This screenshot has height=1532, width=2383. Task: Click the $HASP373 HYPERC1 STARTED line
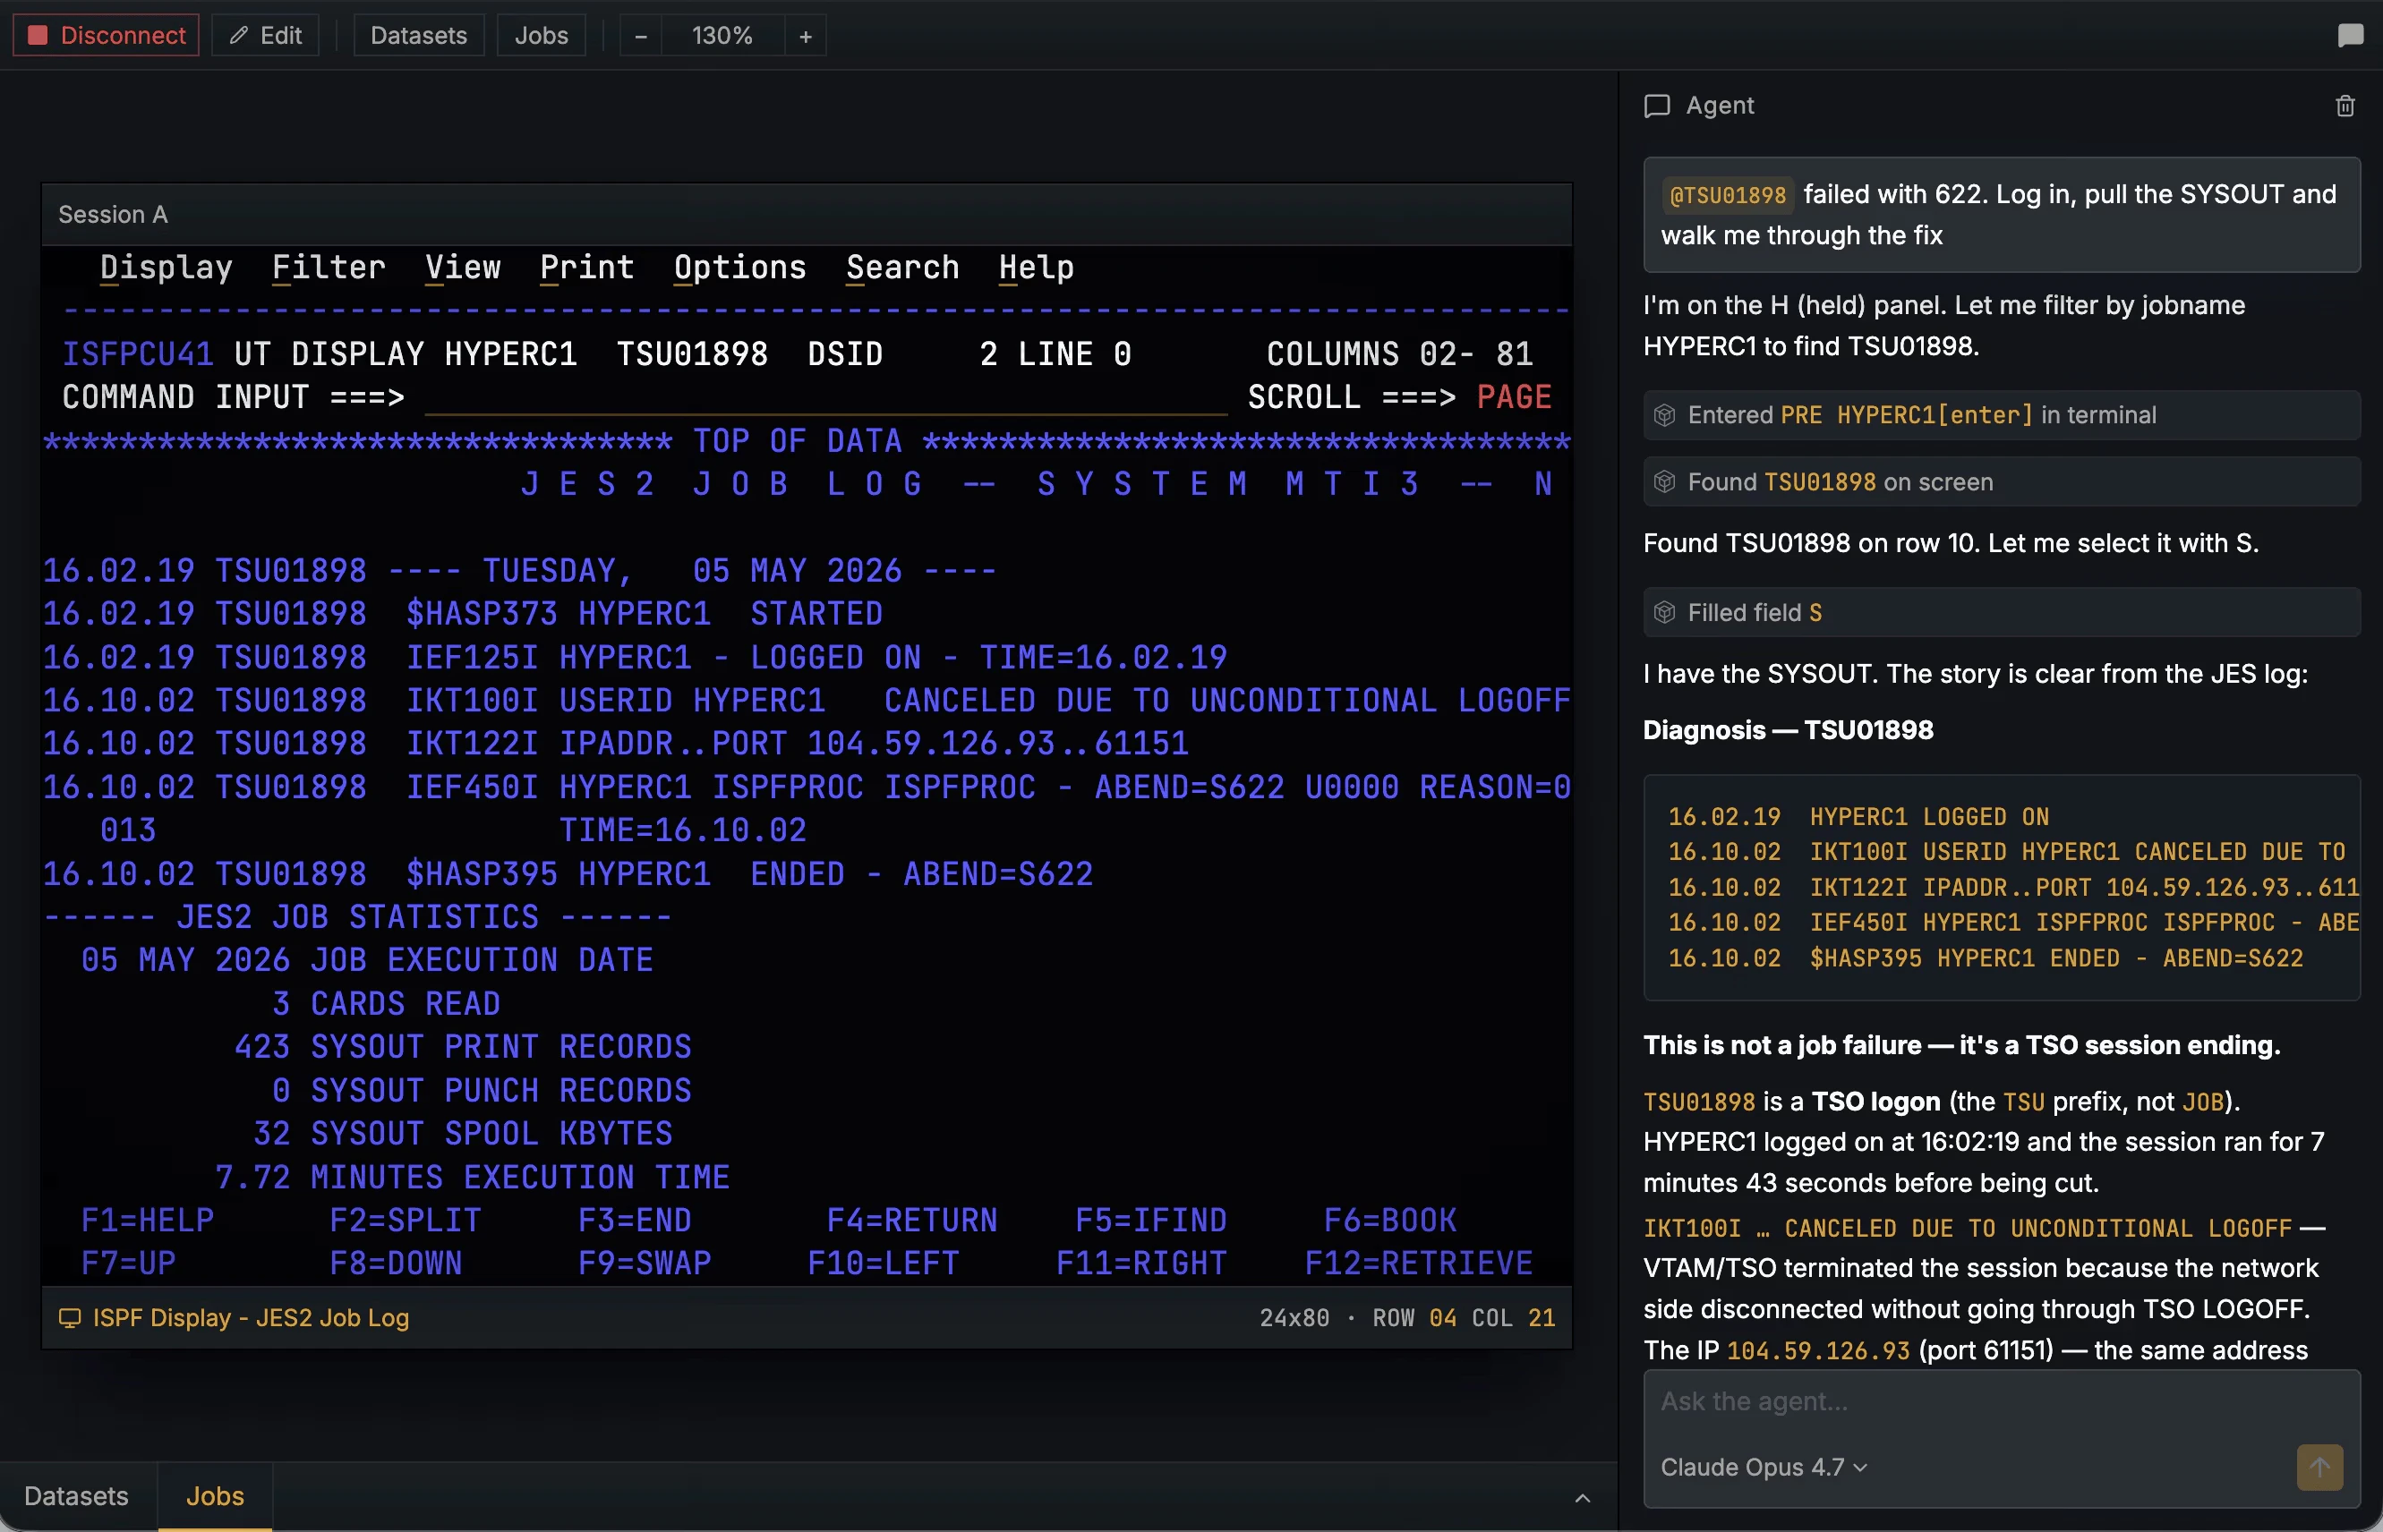point(463,614)
